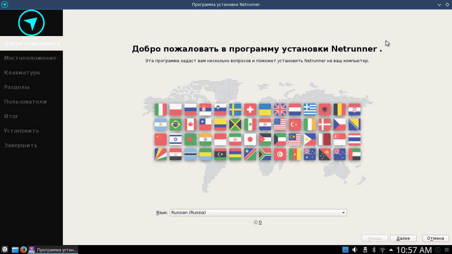Click the welcome heading mentioning Netrunner

pos(257,49)
